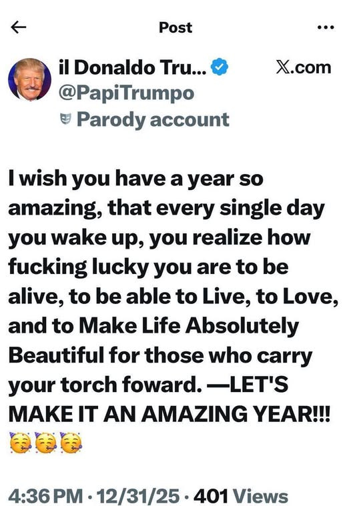Image resolution: width=351 pixels, height=506 pixels.
Task: Tap the X.com source label
Action: click(x=304, y=67)
